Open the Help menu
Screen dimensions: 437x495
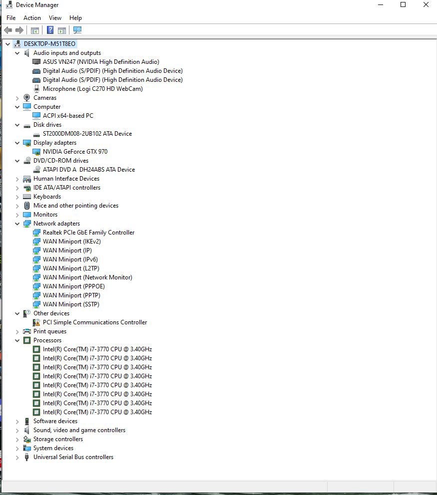click(x=75, y=18)
